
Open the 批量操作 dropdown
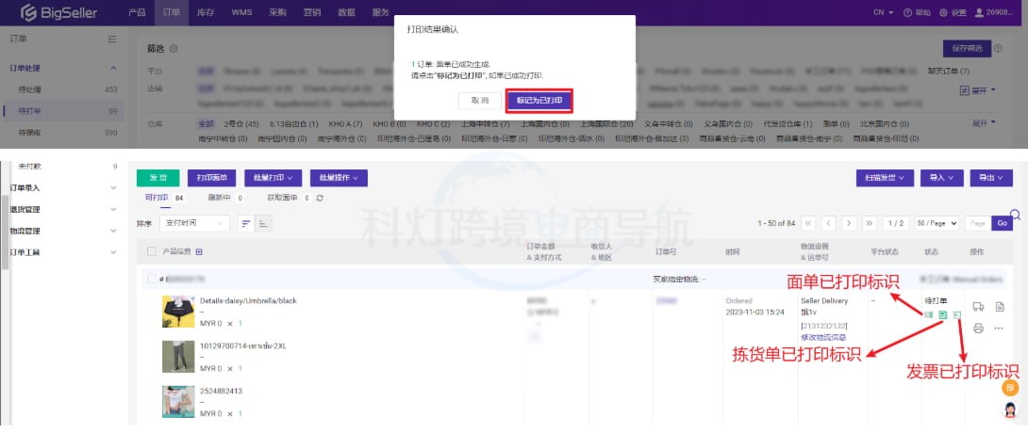339,178
